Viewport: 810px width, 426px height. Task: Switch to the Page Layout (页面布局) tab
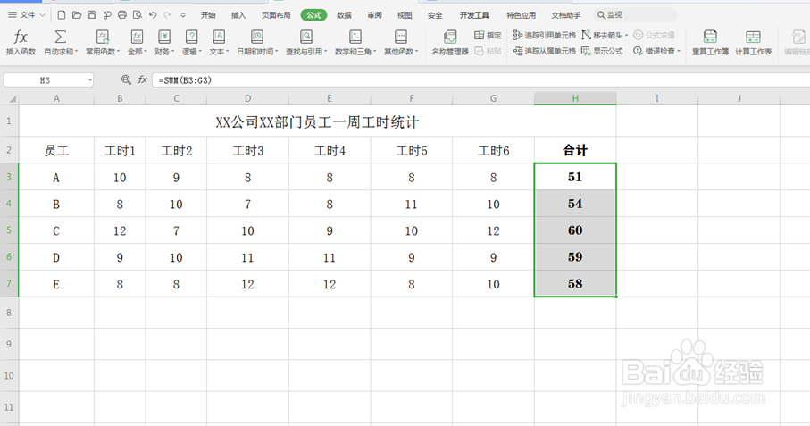[276, 15]
